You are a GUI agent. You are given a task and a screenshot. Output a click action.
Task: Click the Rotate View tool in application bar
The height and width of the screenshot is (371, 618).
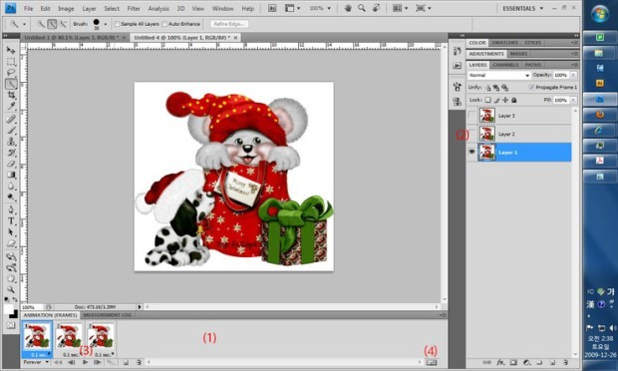[377, 8]
